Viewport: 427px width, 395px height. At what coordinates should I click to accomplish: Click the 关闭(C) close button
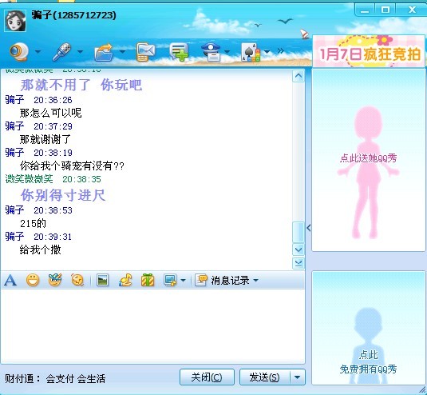coord(207,377)
